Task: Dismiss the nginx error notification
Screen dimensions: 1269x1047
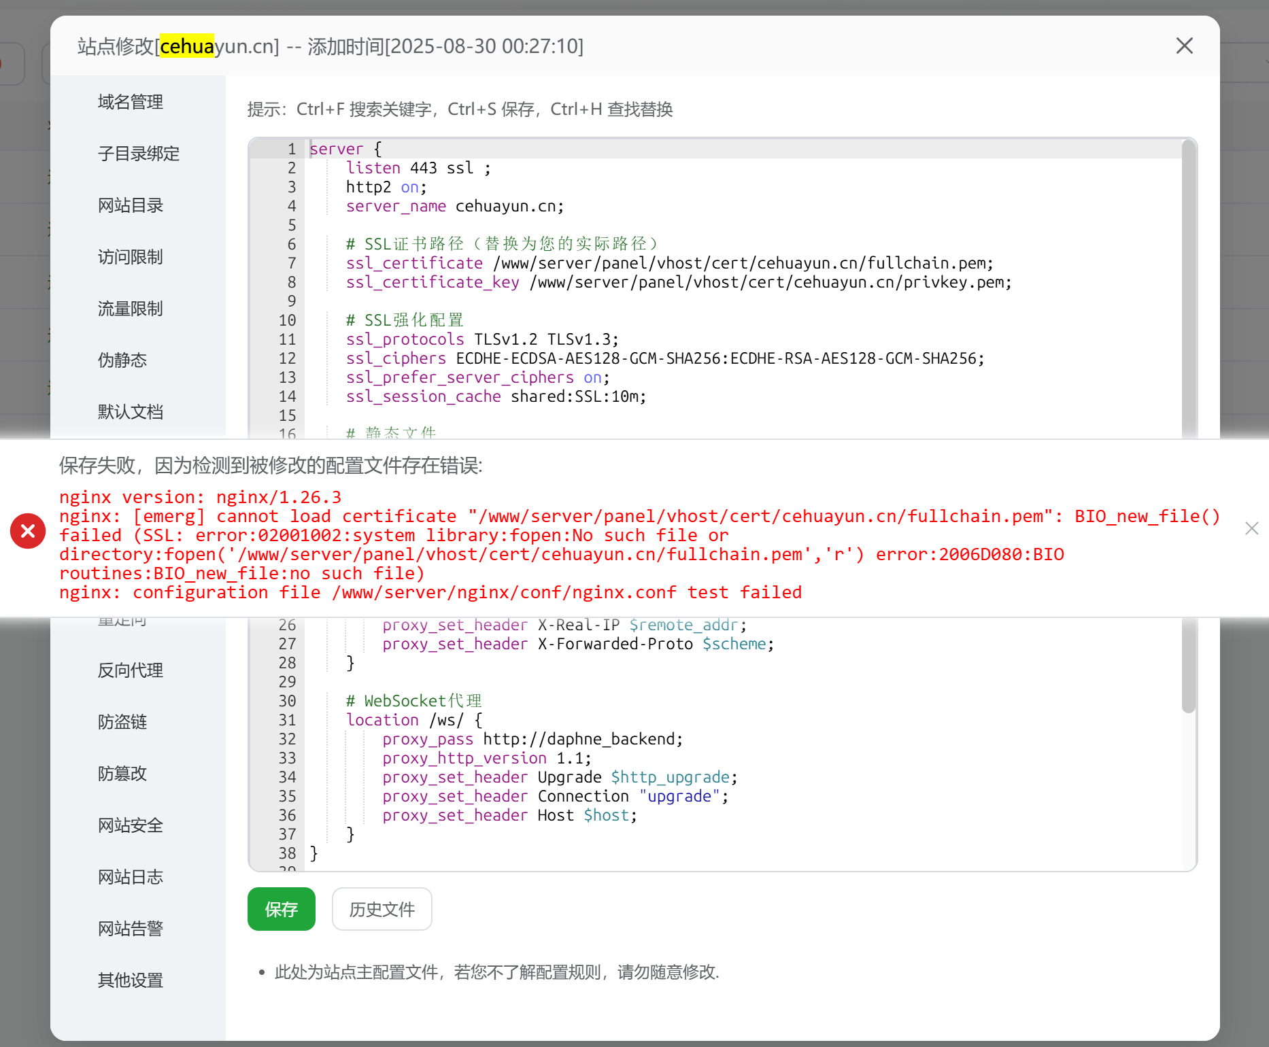Action: [x=1251, y=528]
